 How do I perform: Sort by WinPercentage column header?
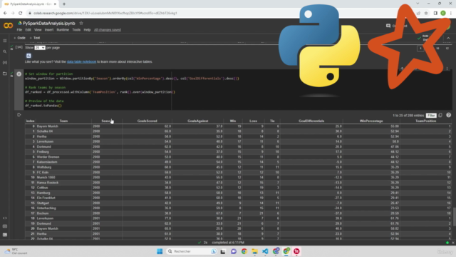coord(371,121)
